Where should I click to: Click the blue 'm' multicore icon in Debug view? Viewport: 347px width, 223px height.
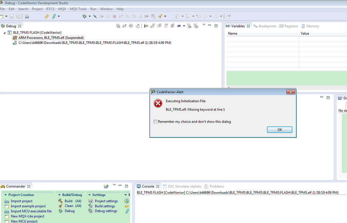pyautogui.click(x=179, y=26)
